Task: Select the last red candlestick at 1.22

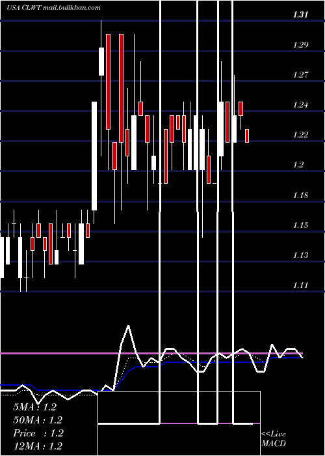Action: click(x=247, y=135)
